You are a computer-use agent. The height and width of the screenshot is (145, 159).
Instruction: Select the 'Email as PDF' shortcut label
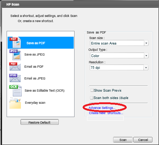click(34, 67)
